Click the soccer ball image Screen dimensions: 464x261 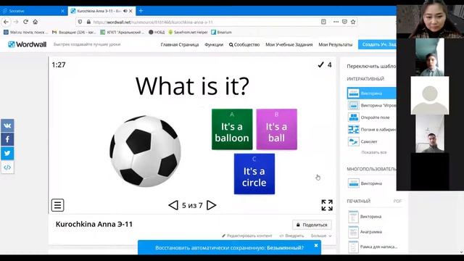pyautogui.click(x=145, y=152)
